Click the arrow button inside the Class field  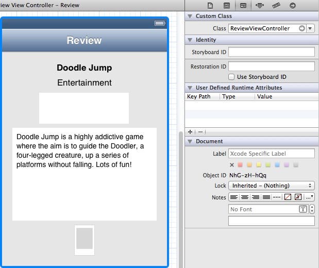[302, 28]
